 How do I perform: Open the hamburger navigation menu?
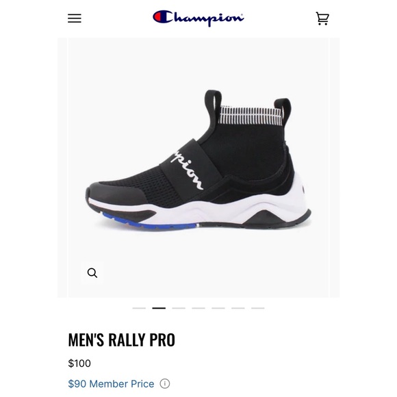75,18
